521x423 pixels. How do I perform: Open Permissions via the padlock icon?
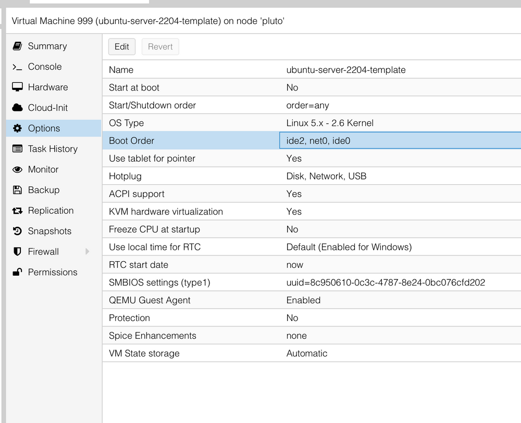pyautogui.click(x=18, y=272)
